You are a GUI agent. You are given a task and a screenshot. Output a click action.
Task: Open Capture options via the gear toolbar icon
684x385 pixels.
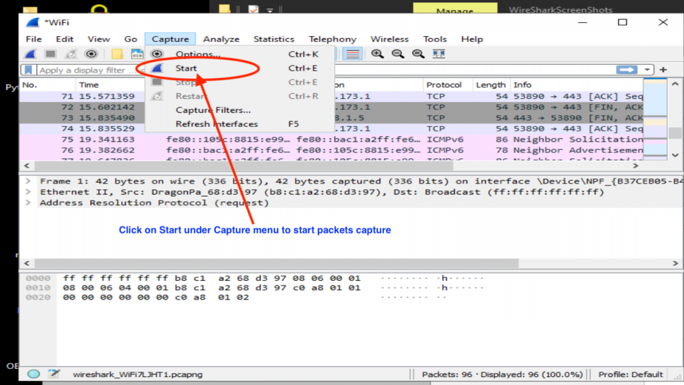click(x=92, y=54)
